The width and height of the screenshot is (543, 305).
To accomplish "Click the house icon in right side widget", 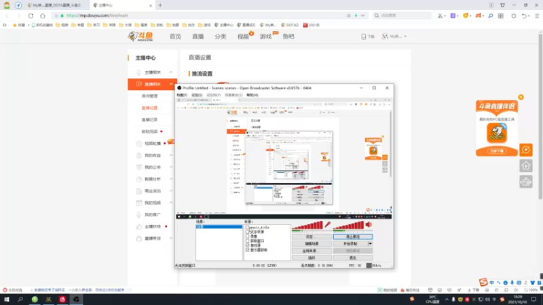I will [526, 166].
